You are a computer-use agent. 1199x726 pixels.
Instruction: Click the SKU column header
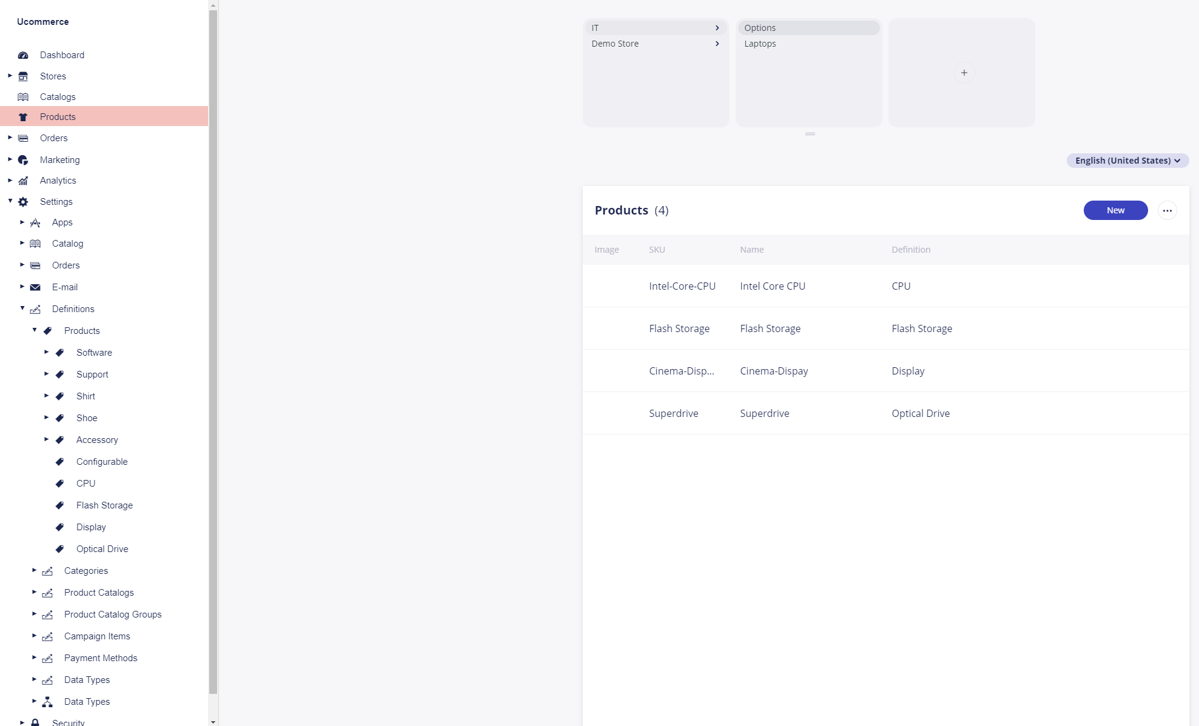coord(657,250)
